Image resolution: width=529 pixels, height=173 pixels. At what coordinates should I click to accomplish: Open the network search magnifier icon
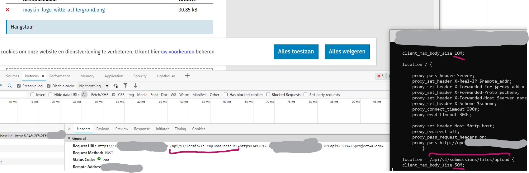(x=10, y=86)
